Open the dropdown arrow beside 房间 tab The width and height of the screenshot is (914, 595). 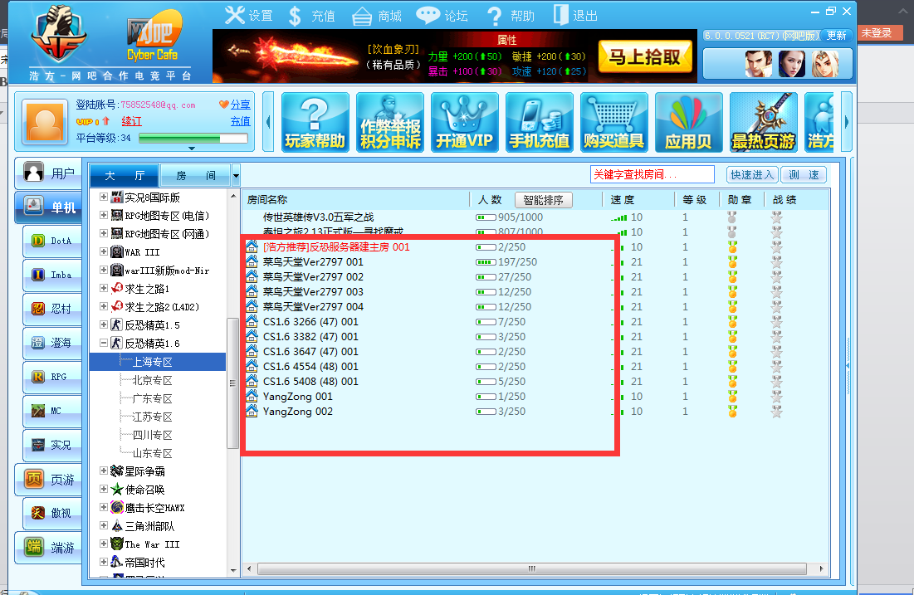tap(237, 175)
